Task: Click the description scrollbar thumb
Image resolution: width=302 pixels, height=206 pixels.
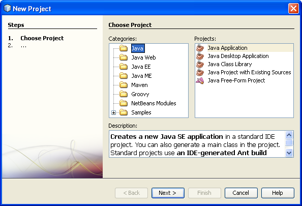Action: point(289,142)
